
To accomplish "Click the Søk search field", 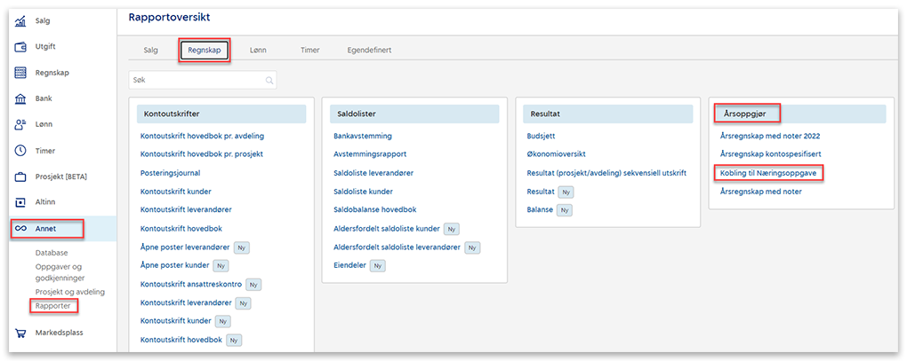I will point(196,81).
